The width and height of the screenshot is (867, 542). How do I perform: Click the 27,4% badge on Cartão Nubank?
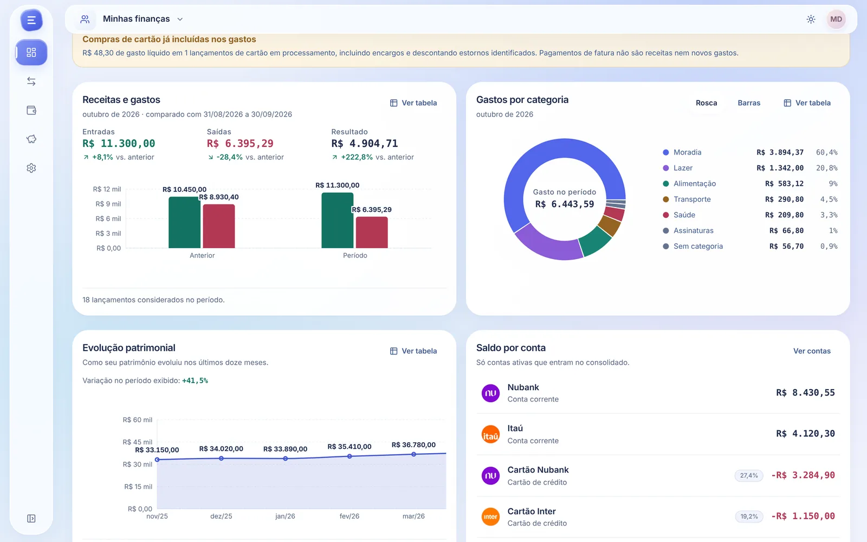coord(749,475)
